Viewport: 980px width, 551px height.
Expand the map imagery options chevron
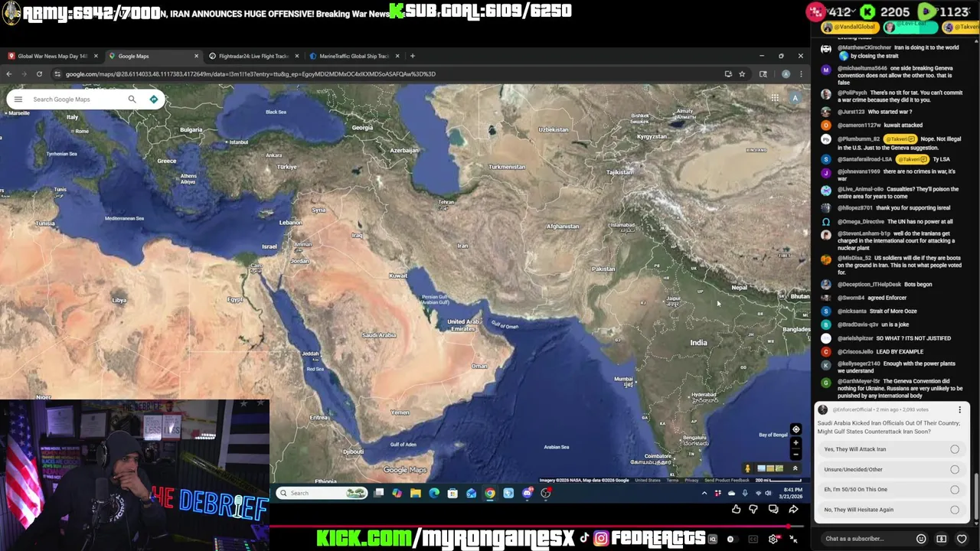tap(795, 468)
